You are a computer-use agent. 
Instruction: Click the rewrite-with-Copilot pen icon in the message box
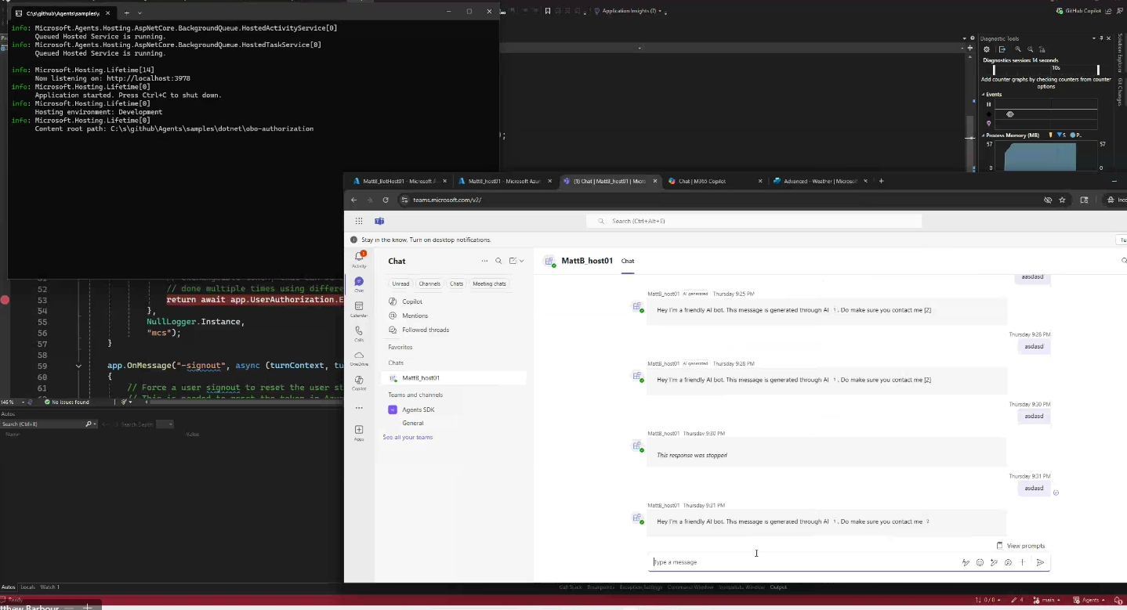[x=994, y=562]
